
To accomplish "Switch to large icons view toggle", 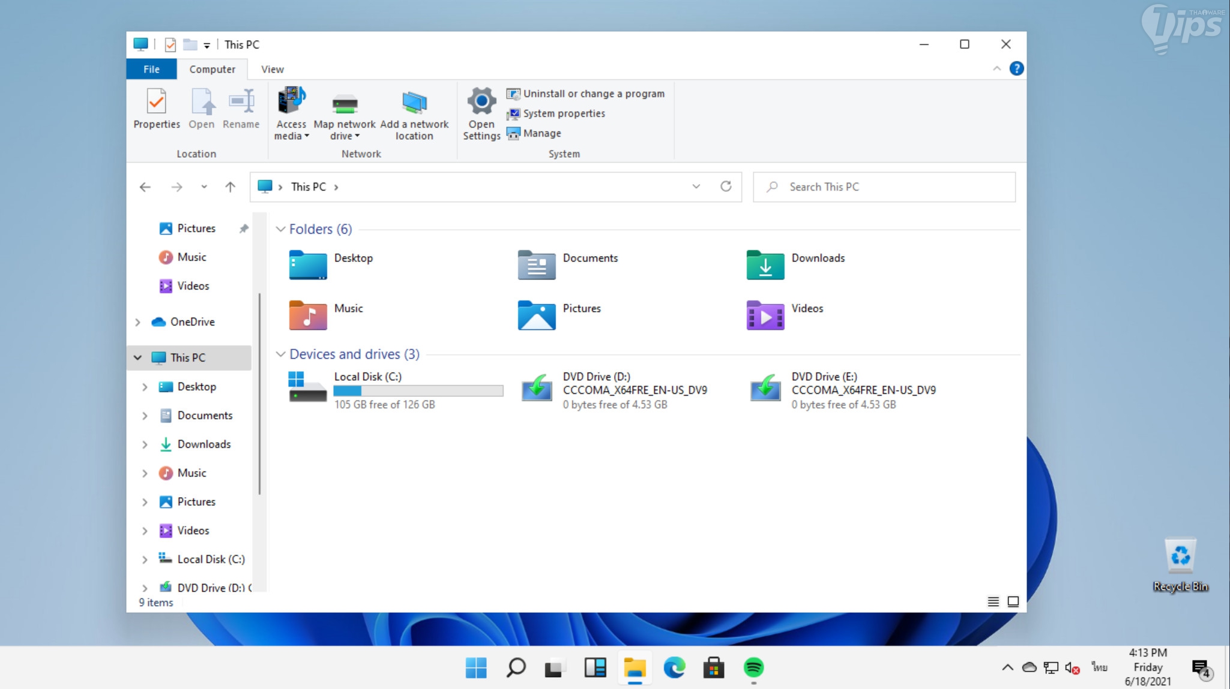I will coord(1013,601).
